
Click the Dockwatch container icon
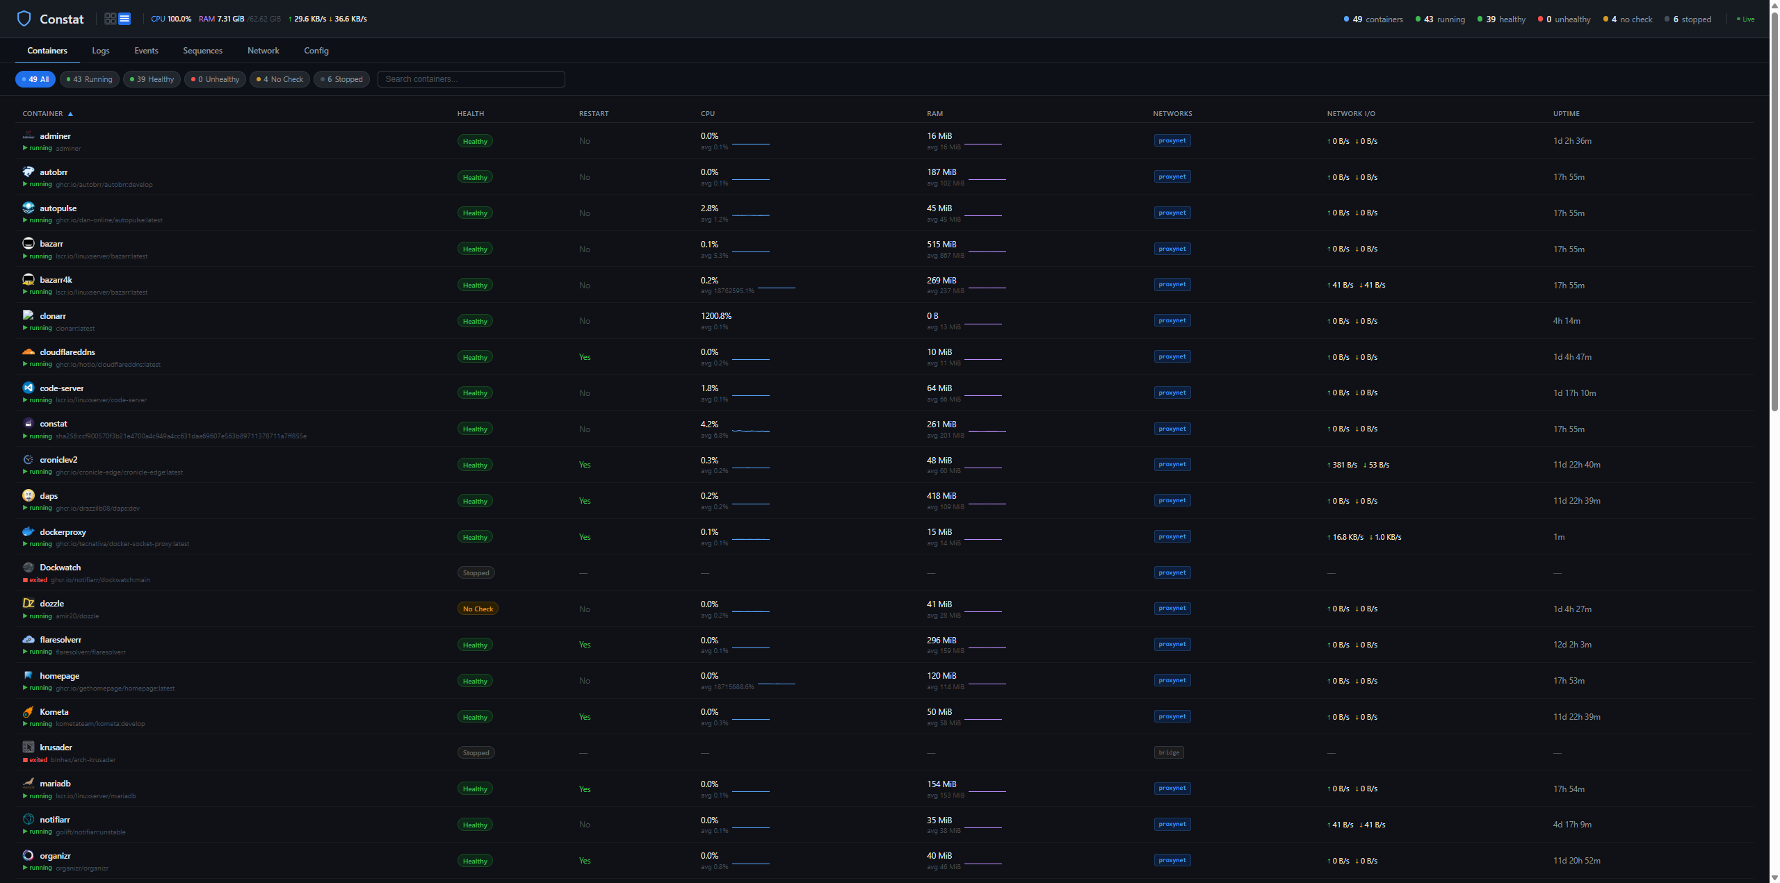point(29,567)
